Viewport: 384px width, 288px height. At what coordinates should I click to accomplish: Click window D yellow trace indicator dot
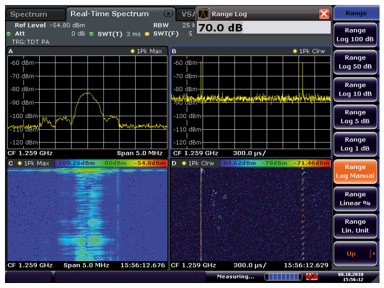pos(184,163)
